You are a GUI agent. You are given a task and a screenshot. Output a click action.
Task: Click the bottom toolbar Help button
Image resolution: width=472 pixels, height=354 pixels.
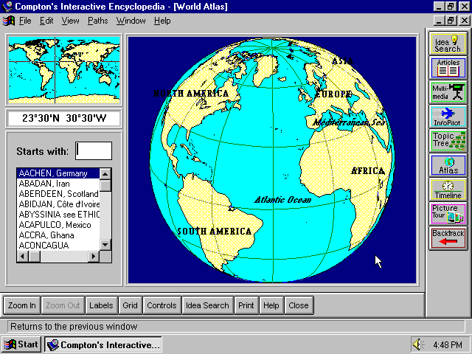pyautogui.click(x=271, y=305)
